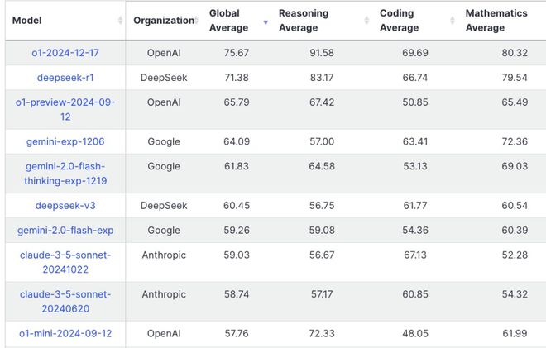
Task: Sort by the Mathematics Average column header
Action: tap(498, 21)
